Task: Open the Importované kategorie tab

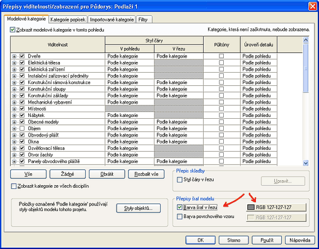Action: [112, 20]
